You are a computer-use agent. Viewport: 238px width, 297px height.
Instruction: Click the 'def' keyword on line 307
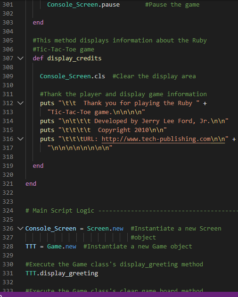pos(38,58)
